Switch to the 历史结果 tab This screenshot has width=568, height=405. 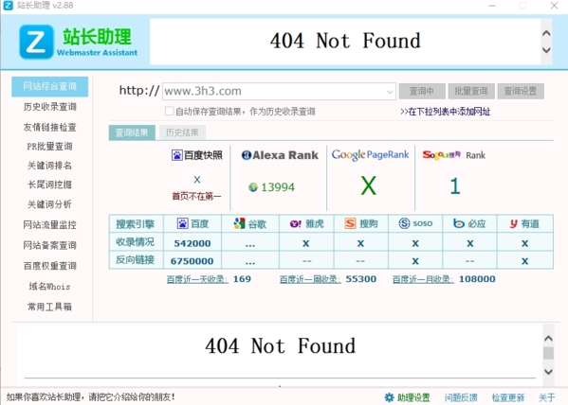(182, 132)
